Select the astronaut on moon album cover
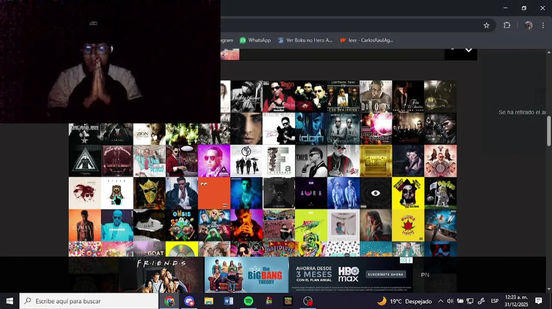Image resolution: width=552 pixels, height=309 pixels. pyautogui.click(x=440, y=193)
